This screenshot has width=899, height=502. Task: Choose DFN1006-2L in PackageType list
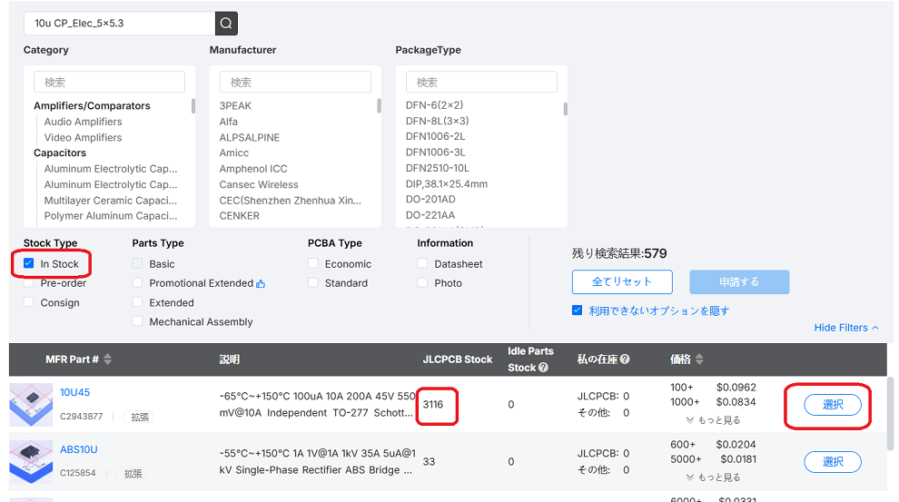[435, 137]
